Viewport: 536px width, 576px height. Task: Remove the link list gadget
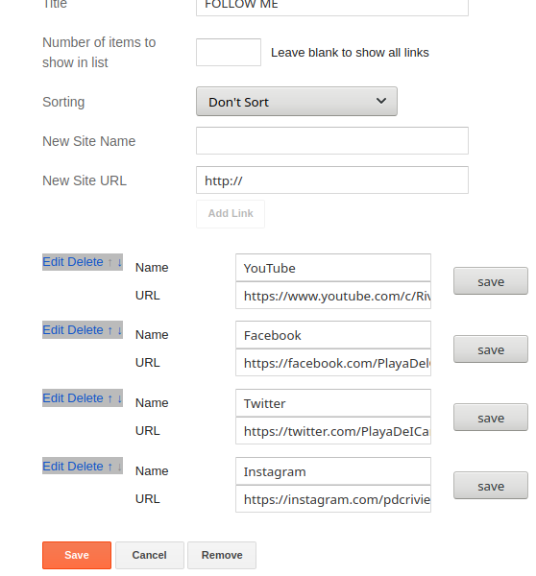(x=222, y=555)
